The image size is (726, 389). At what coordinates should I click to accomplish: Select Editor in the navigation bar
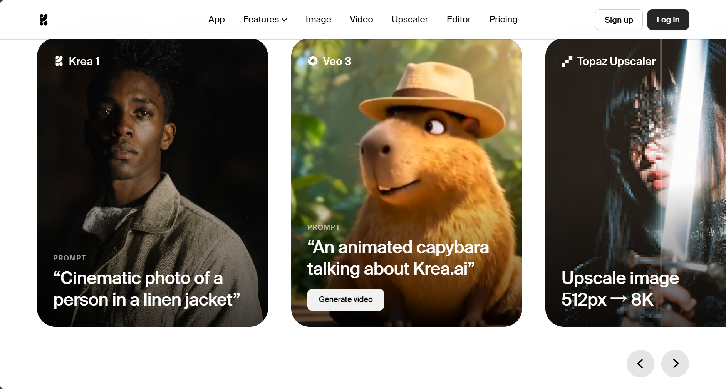[x=459, y=19]
